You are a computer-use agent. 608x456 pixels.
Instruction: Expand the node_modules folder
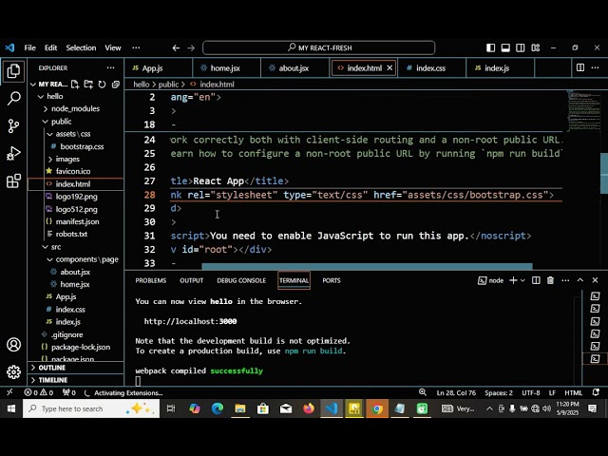tap(46, 109)
